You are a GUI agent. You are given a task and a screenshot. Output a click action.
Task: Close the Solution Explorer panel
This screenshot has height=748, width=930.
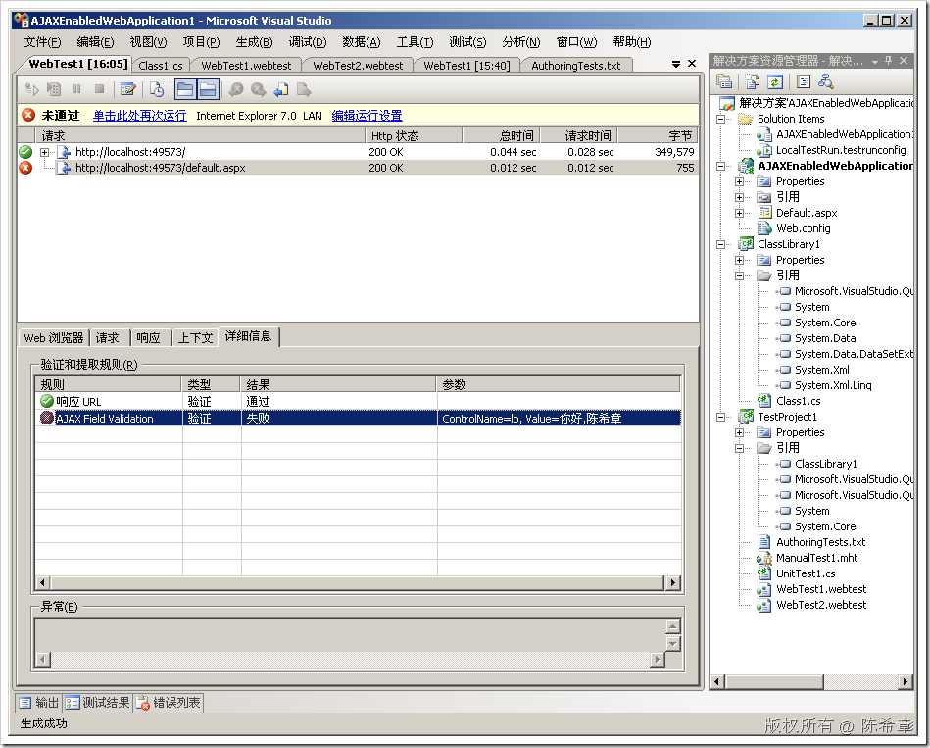(x=904, y=61)
